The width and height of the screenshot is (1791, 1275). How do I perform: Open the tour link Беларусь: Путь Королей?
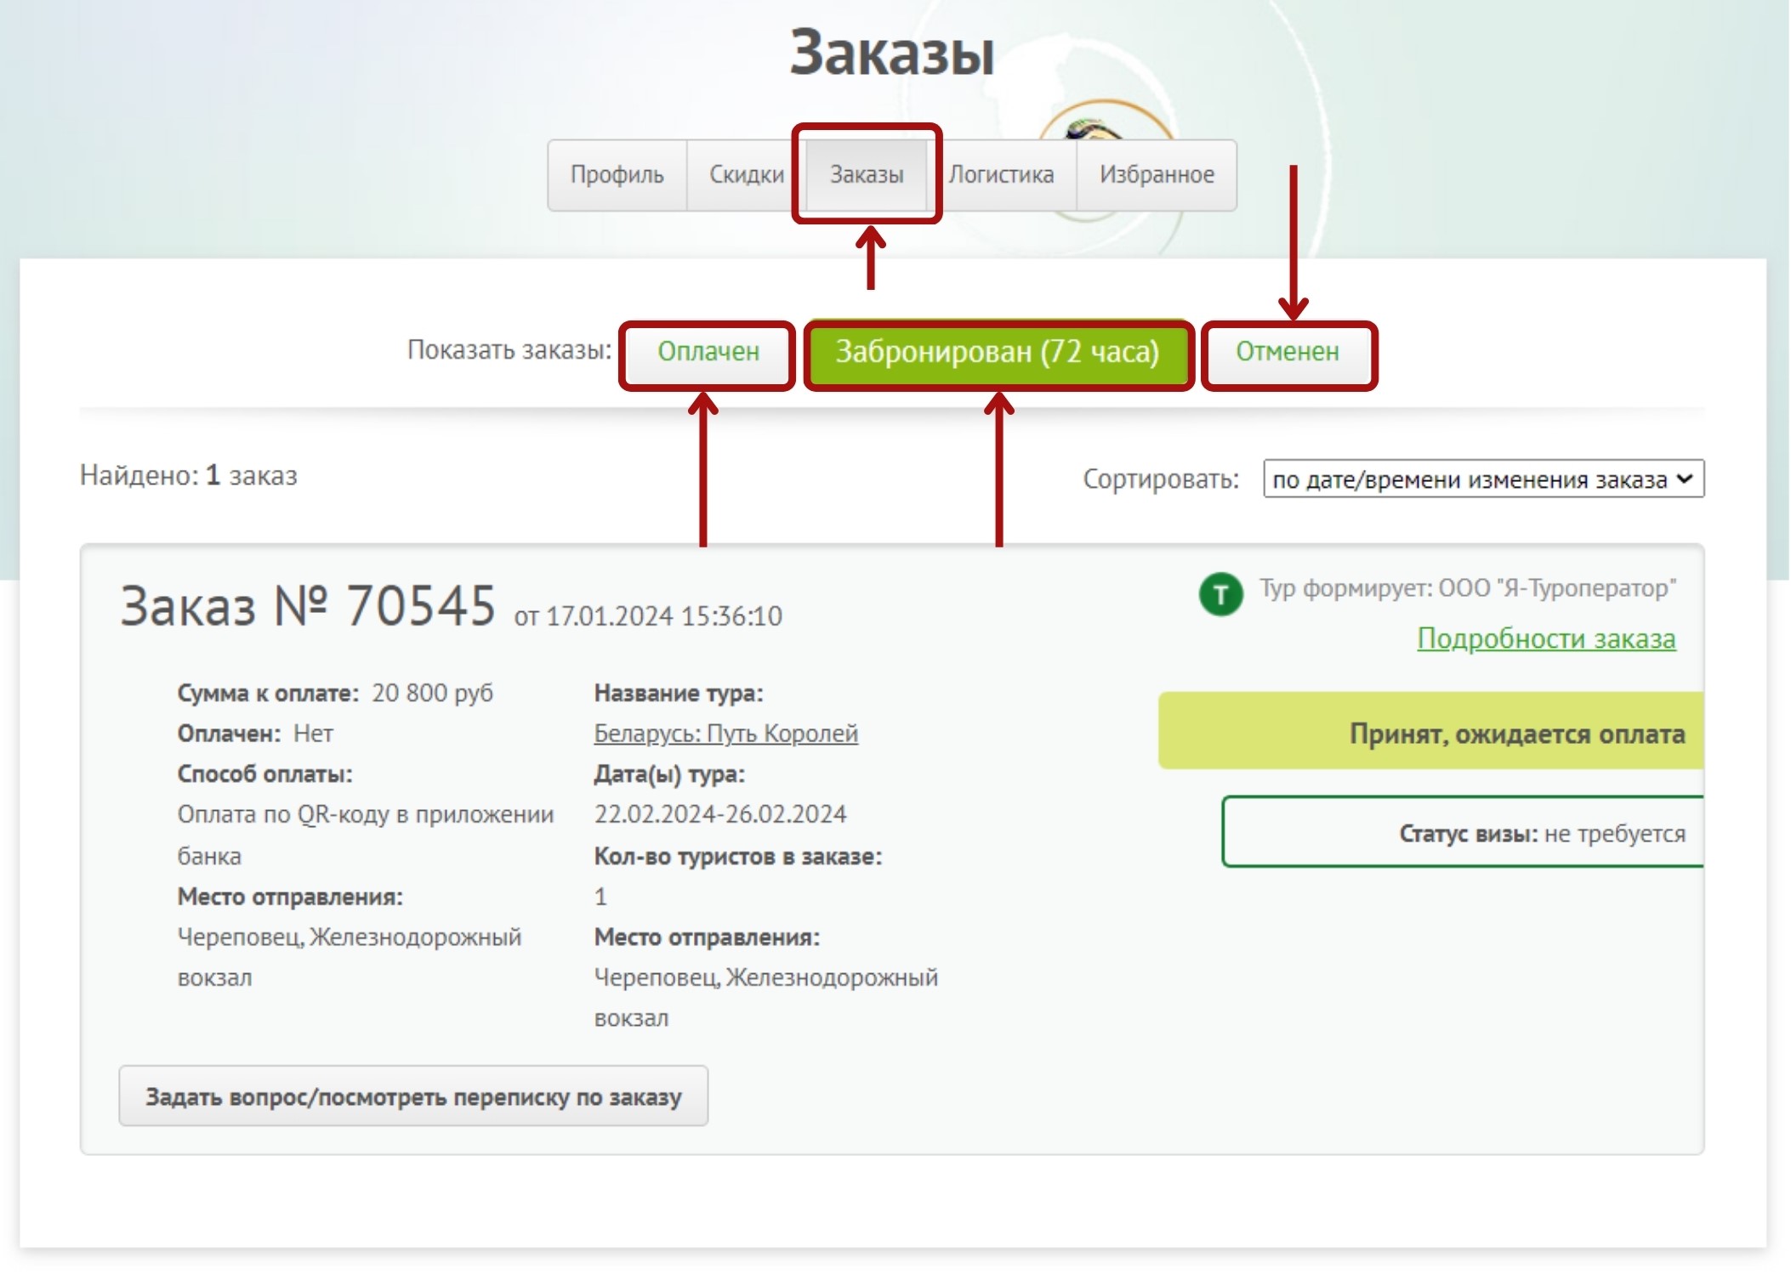click(x=725, y=734)
